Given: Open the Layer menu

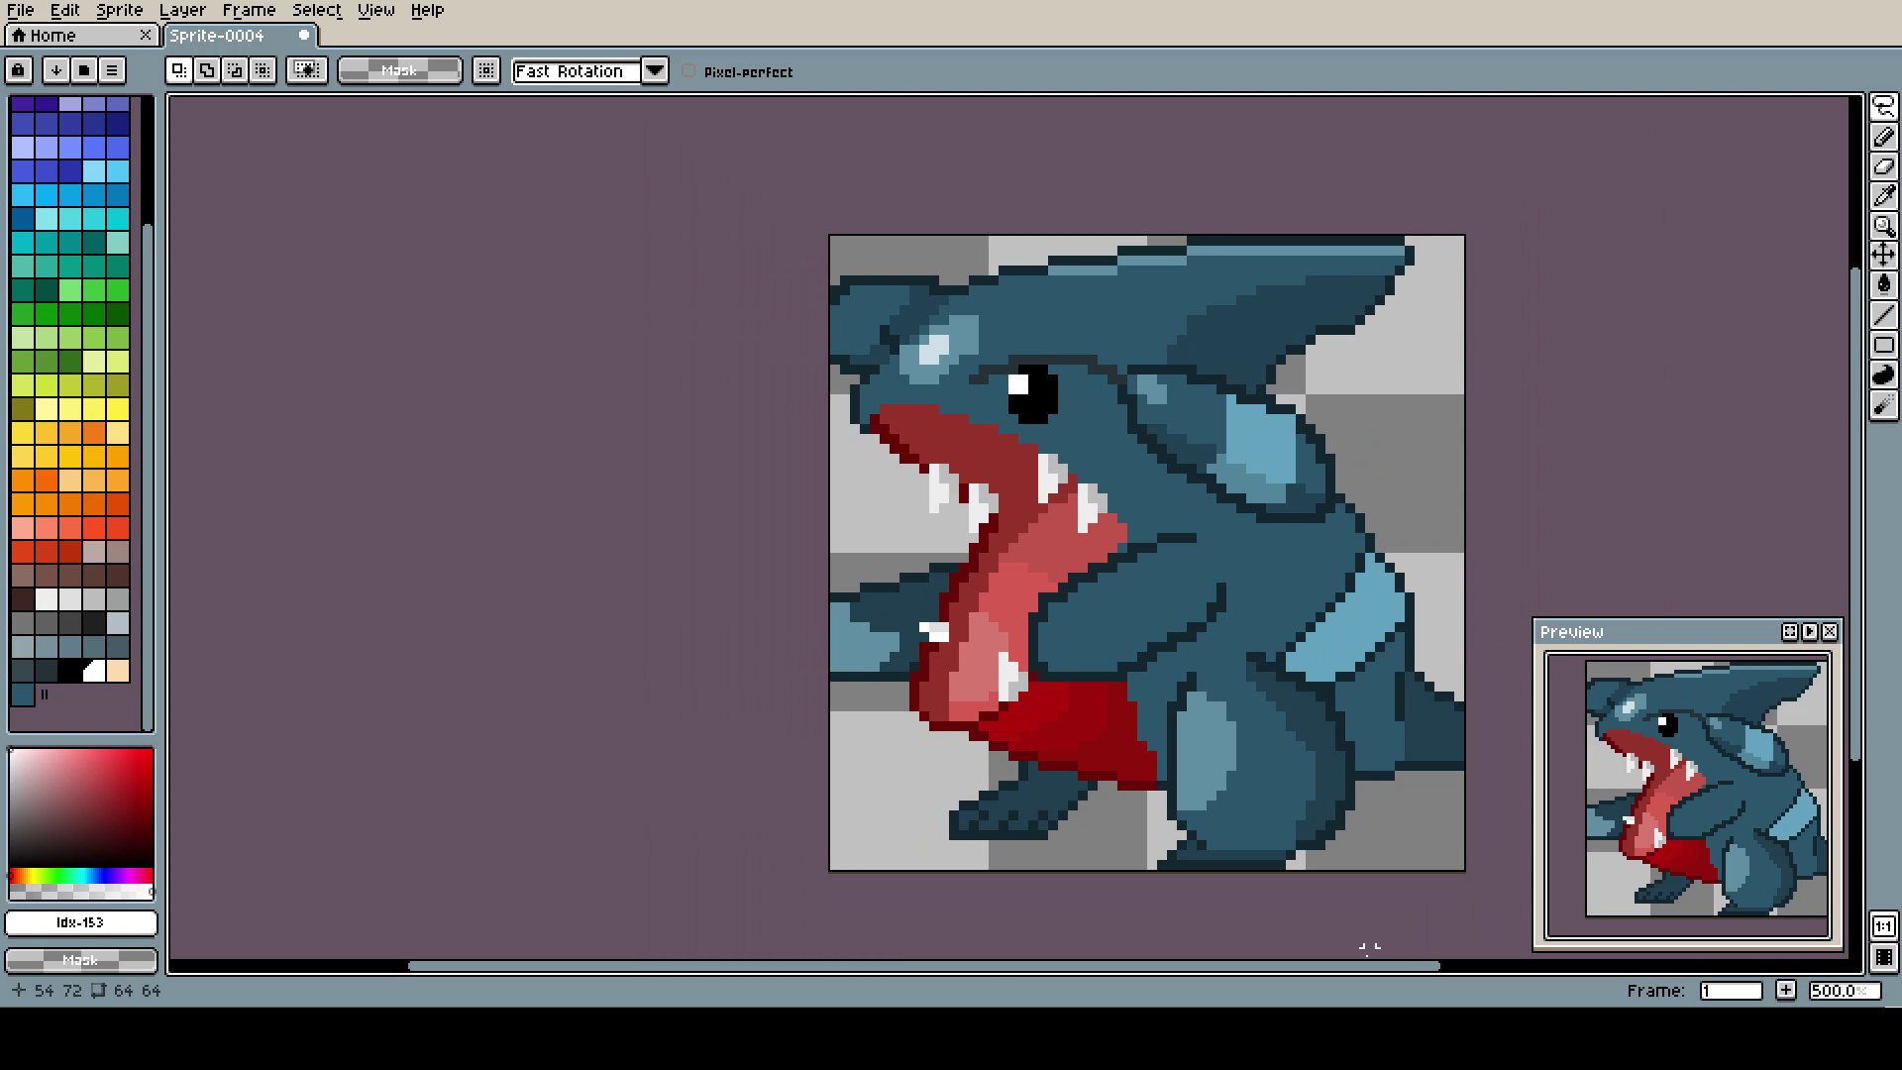Looking at the screenshot, I should coord(182,10).
